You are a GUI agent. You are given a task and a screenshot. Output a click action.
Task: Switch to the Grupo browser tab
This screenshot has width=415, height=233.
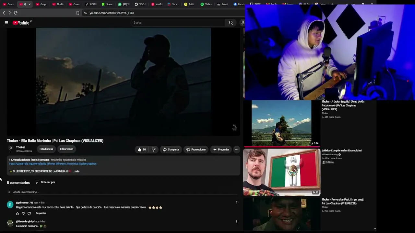click(x=41, y=4)
